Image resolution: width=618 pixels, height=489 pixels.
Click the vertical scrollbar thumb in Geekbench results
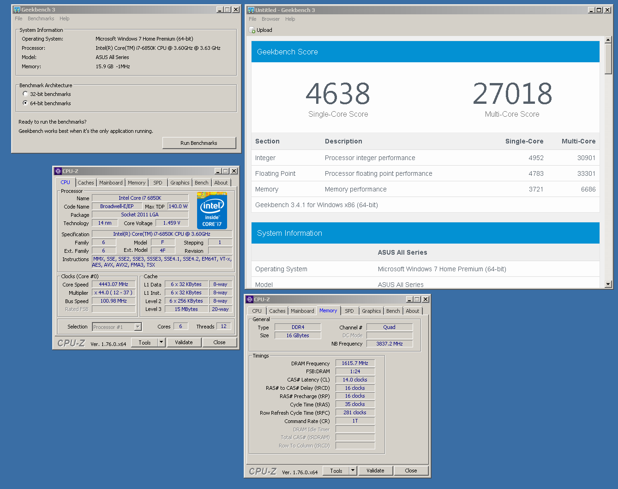pos(608,59)
